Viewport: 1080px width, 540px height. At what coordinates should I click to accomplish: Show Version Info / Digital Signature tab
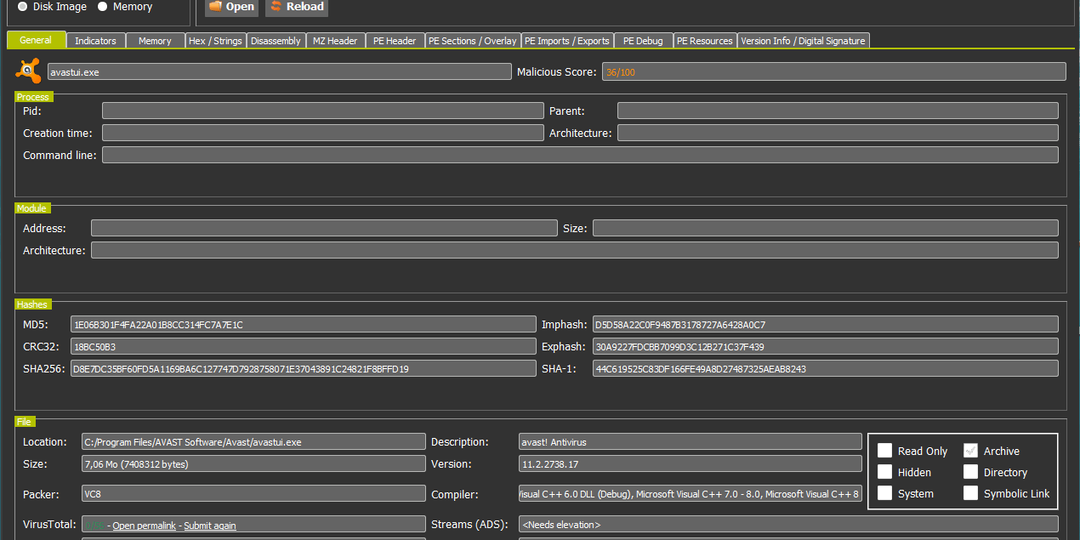pos(803,41)
